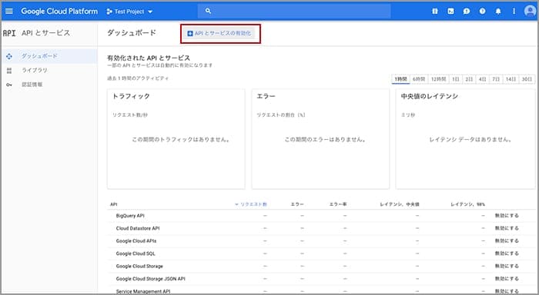Click the API logo in sidebar header
Viewport: 539px width, 295px height.
tap(9, 33)
